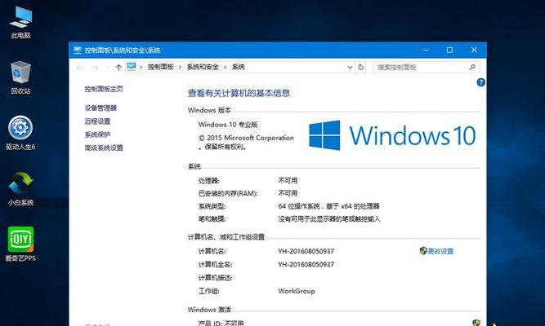Click the computer icon in the address bar
This screenshot has width=545, height=326.
(x=132, y=67)
